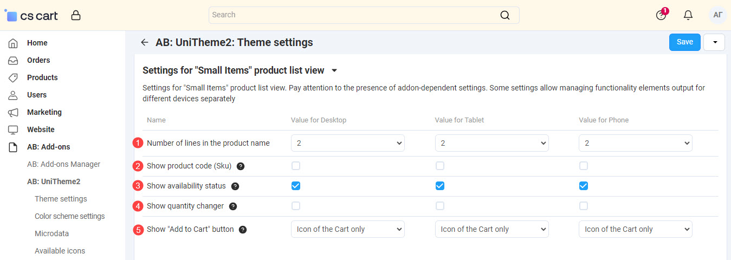Open Add to Cart button dropdown for Phone

click(636, 229)
